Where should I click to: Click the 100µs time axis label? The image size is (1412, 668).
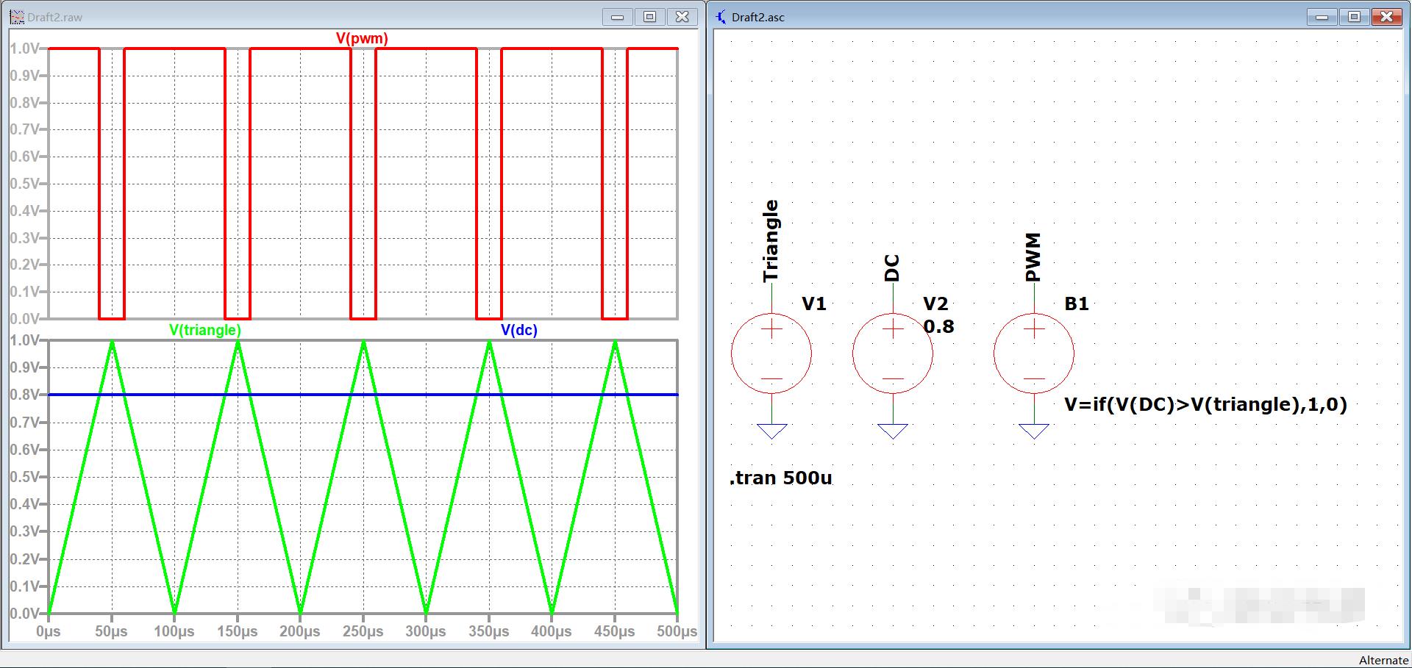(174, 631)
